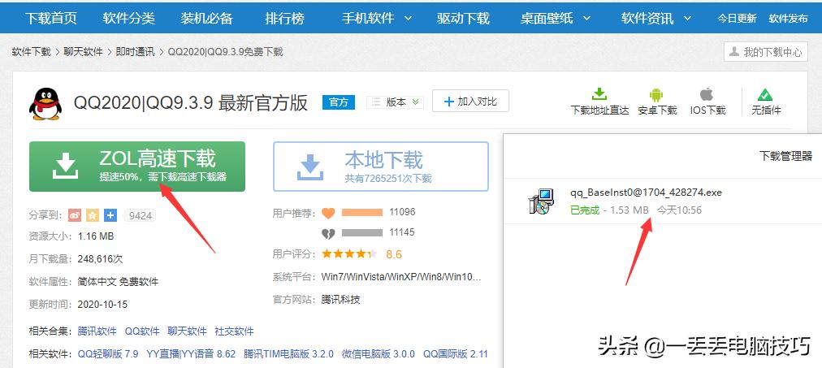Open the qq_BaseInst0 installer file icon
This screenshot has height=368, width=822.
541,201
